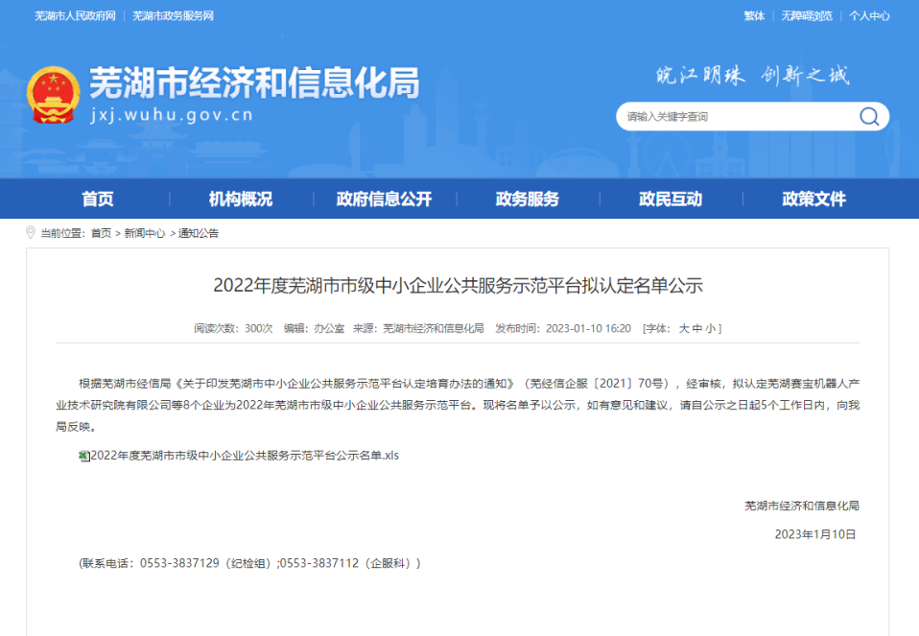Click the xls file icon beside attachment

[83, 456]
